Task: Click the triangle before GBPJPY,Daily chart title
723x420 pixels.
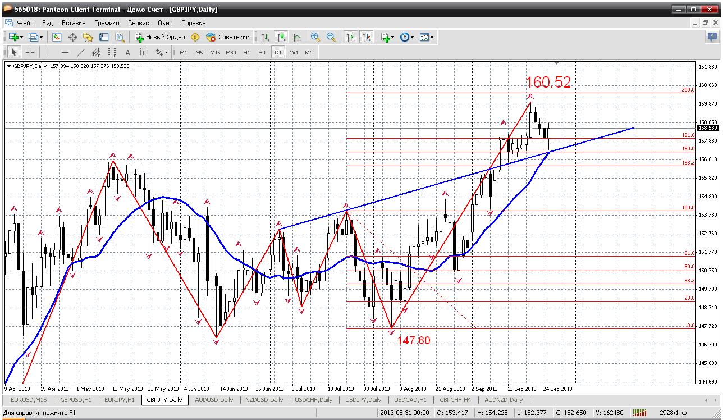Action: point(8,66)
